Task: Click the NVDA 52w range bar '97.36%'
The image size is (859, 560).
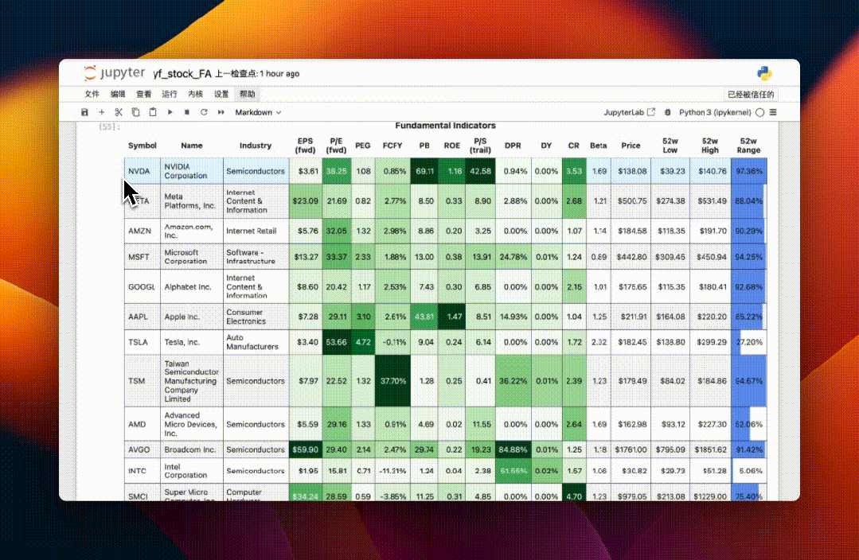Action: pos(749,171)
